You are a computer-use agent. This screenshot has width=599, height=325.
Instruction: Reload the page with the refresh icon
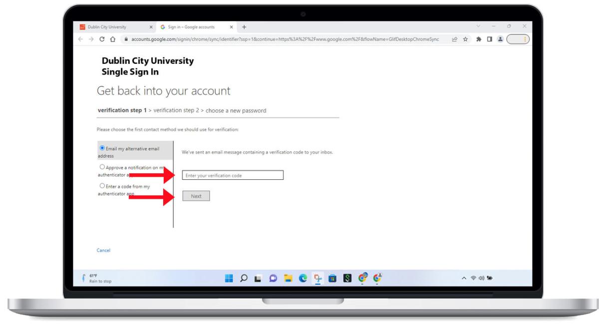point(102,39)
